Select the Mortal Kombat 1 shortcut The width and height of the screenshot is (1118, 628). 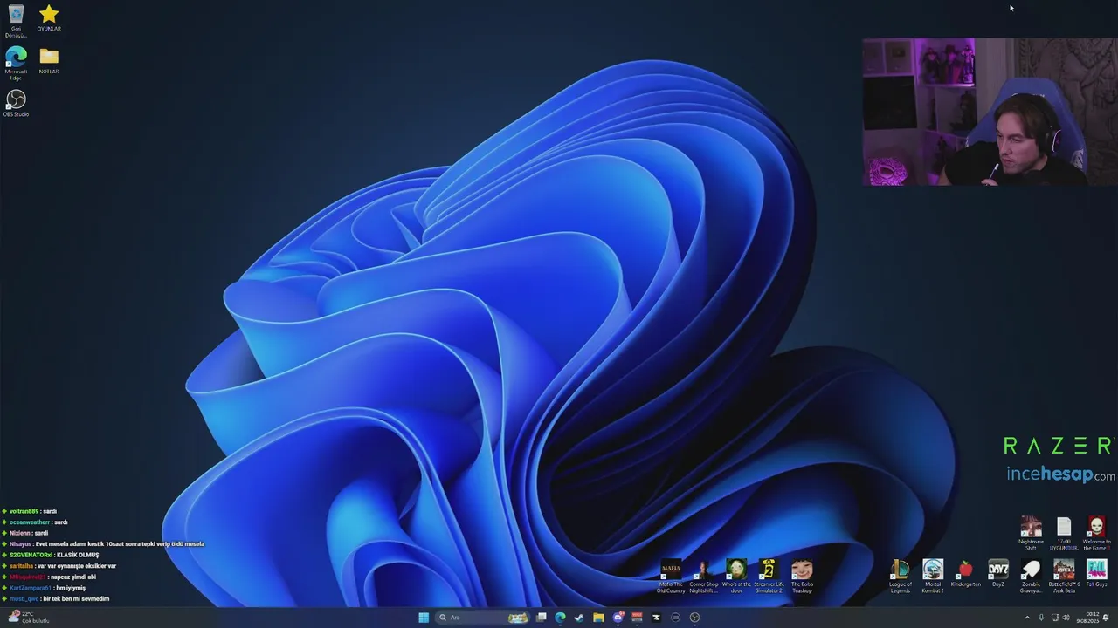click(x=933, y=577)
